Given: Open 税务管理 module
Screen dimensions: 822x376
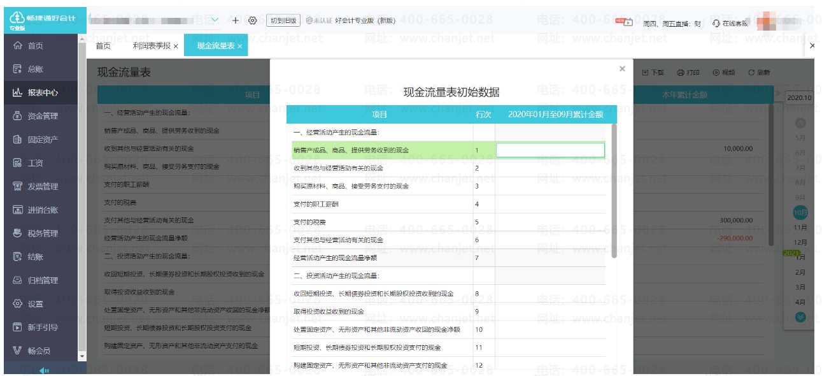Looking at the screenshot, I should [42, 233].
